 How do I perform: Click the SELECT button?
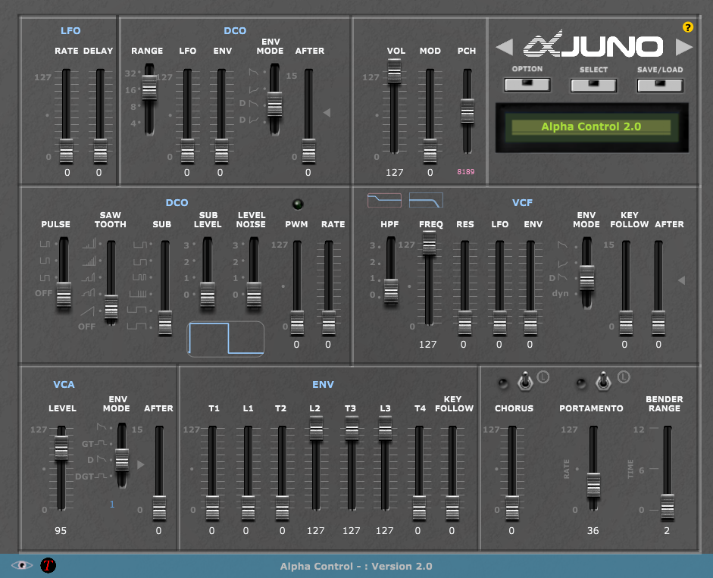593,85
